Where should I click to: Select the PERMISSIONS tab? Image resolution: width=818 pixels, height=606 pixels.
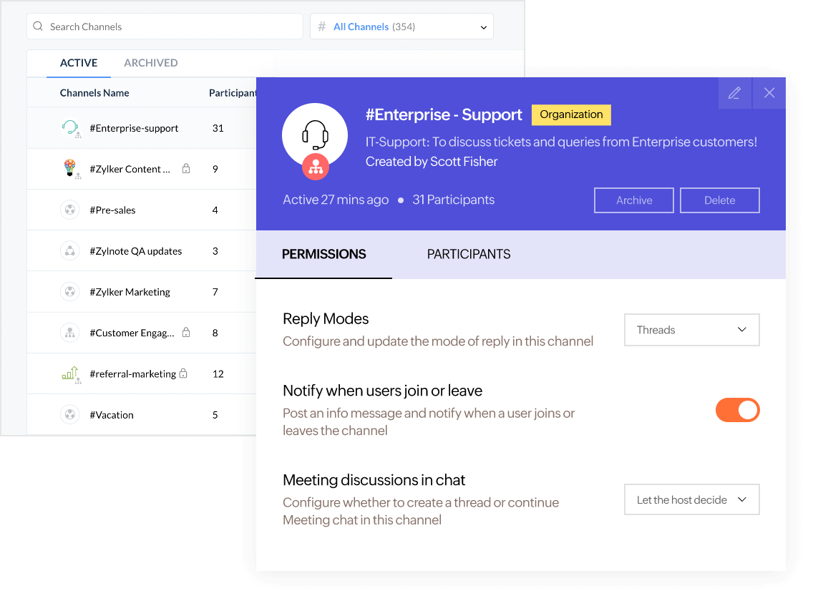[323, 255]
